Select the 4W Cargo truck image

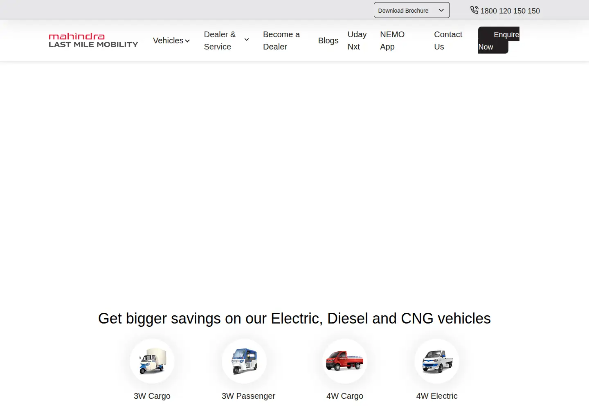click(345, 361)
